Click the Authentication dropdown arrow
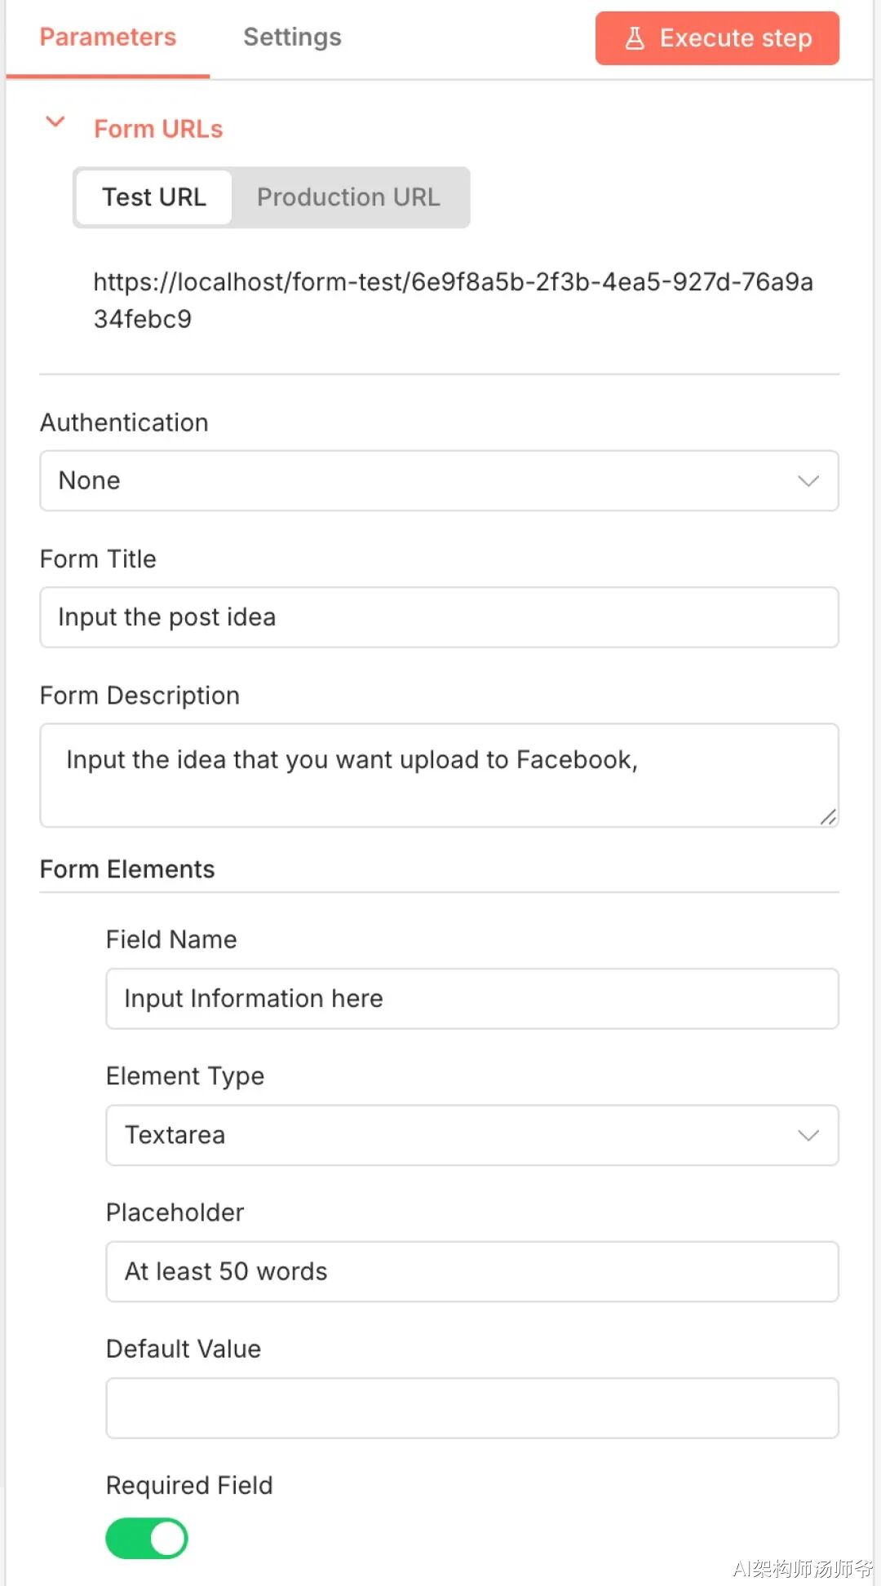This screenshot has width=881, height=1586. tap(808, 481)
